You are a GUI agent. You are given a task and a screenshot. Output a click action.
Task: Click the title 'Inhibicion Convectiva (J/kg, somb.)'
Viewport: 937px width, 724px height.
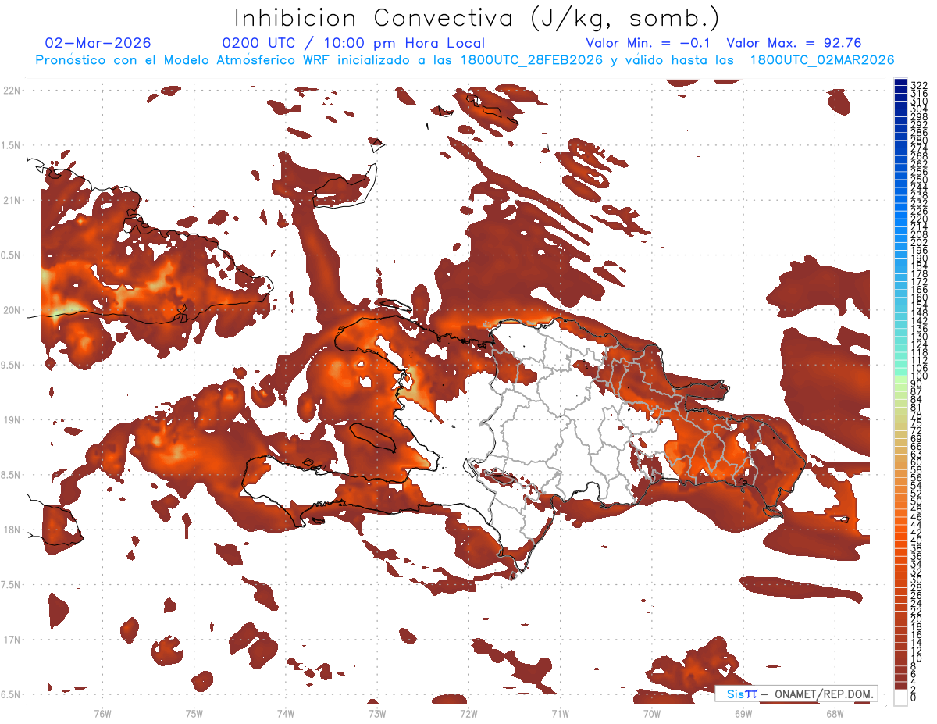477,18
